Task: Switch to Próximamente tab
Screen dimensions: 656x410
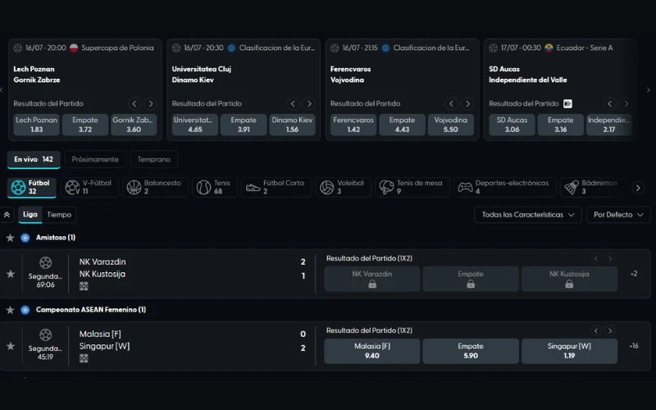Action: pyautogui.click(x=95, y=159)
